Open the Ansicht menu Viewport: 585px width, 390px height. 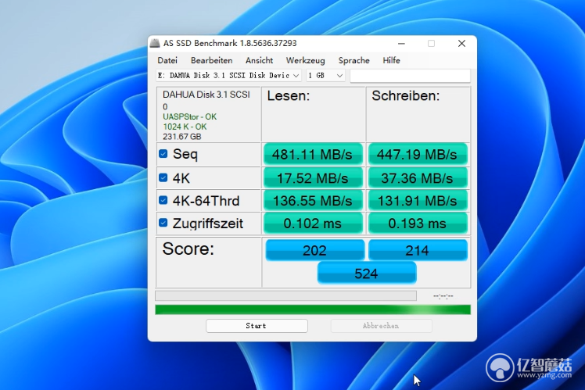point(259,60)
